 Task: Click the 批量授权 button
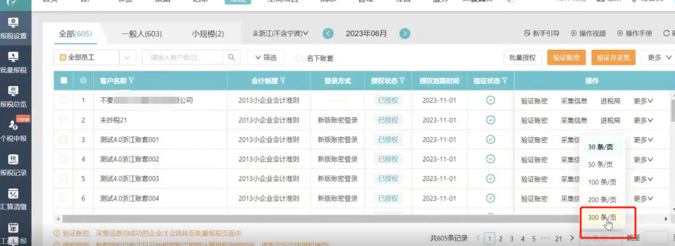tap(523, 58)
